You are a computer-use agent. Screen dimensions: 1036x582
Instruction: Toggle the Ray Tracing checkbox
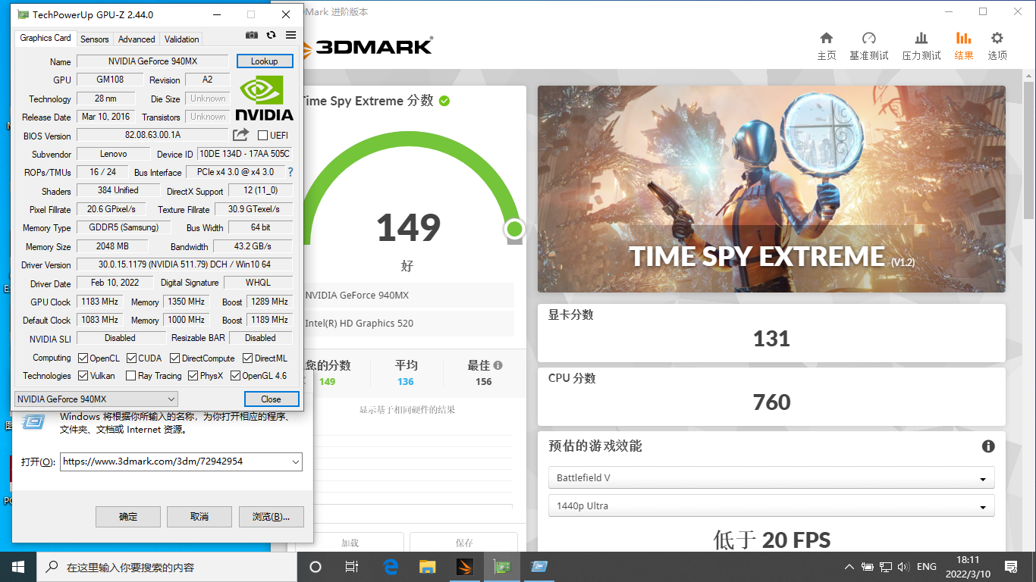130,375
